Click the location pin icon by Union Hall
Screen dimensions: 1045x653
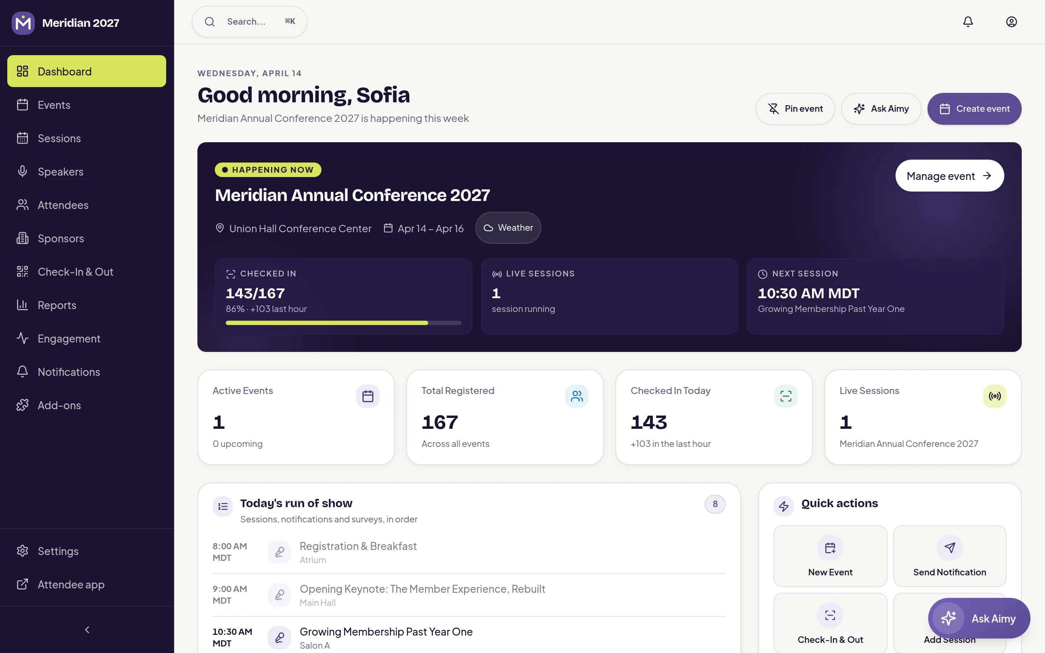pos(220,228)
